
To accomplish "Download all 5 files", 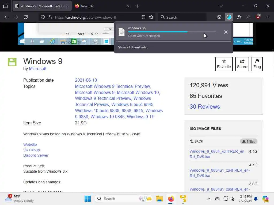I will point(249,141).
